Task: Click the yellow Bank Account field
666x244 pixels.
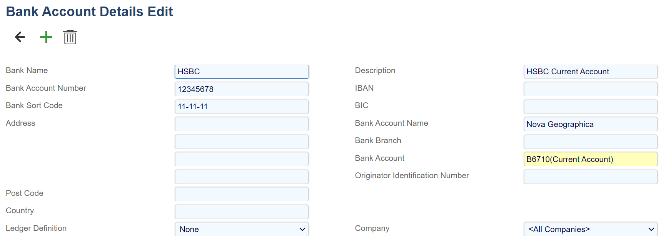Action: 590,159
